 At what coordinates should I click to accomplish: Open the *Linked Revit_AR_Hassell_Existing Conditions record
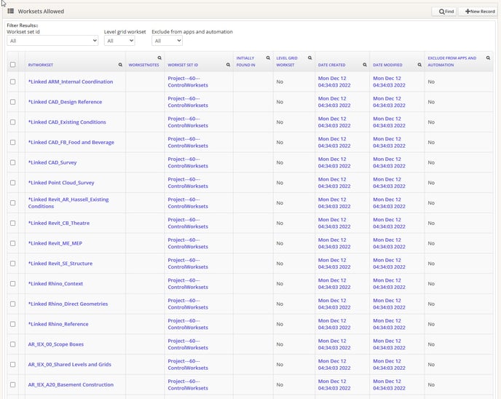coord(68,203)
